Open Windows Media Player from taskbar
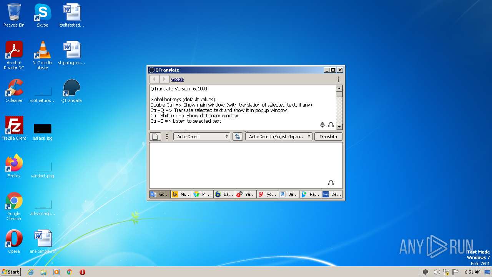The height and width of the screenshot is (277, 492). tap(57, 272)
